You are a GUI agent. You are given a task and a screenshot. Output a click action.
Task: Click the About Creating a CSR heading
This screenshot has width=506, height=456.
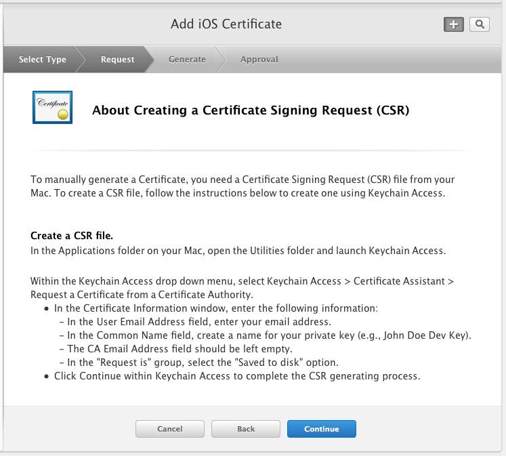pyautogui.click(x=251, y=110)
